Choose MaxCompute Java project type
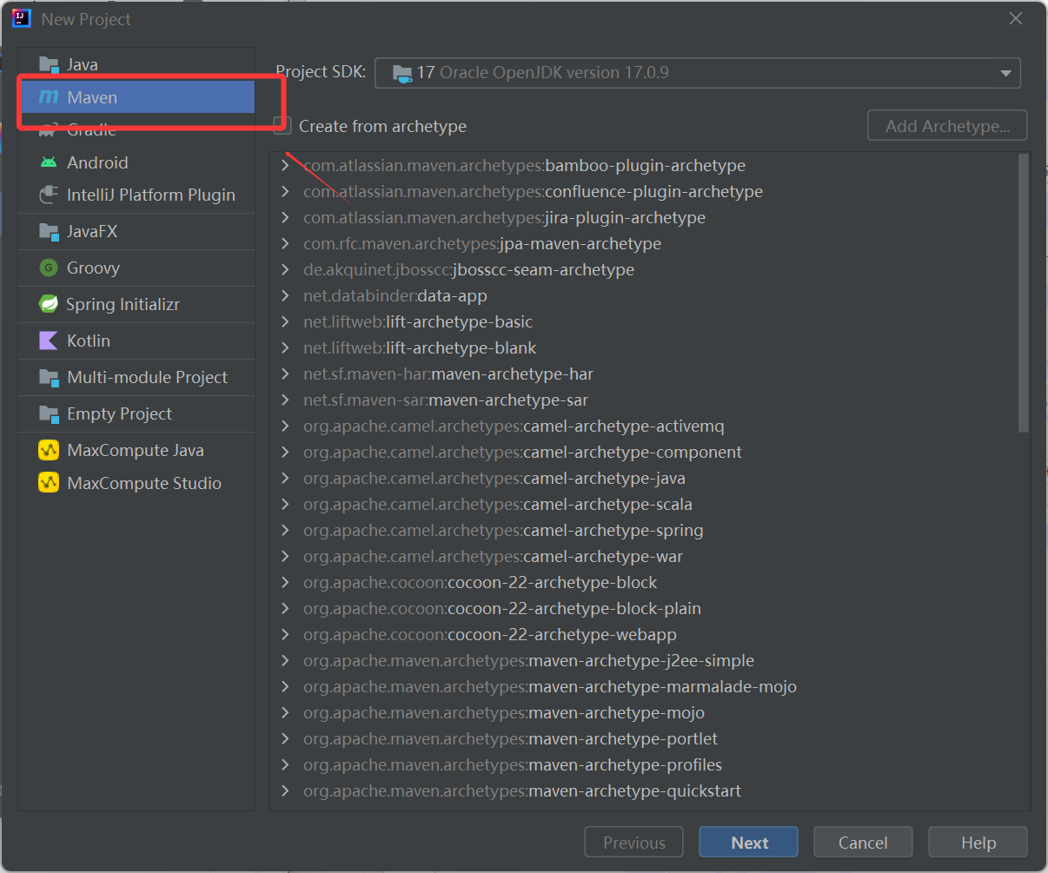 (x=136, y=450)
